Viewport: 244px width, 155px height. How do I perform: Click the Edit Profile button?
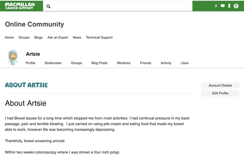point(220,93)
